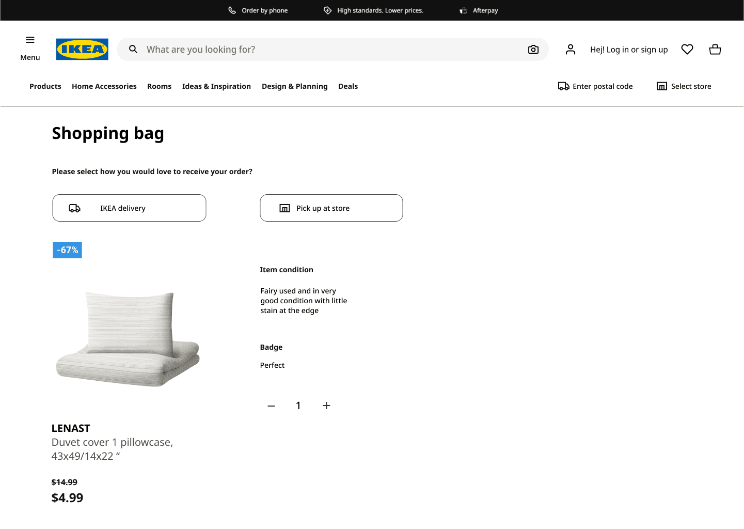
Task: Click the Menu label under hamburger icon
Action: [x=30, y=57]
